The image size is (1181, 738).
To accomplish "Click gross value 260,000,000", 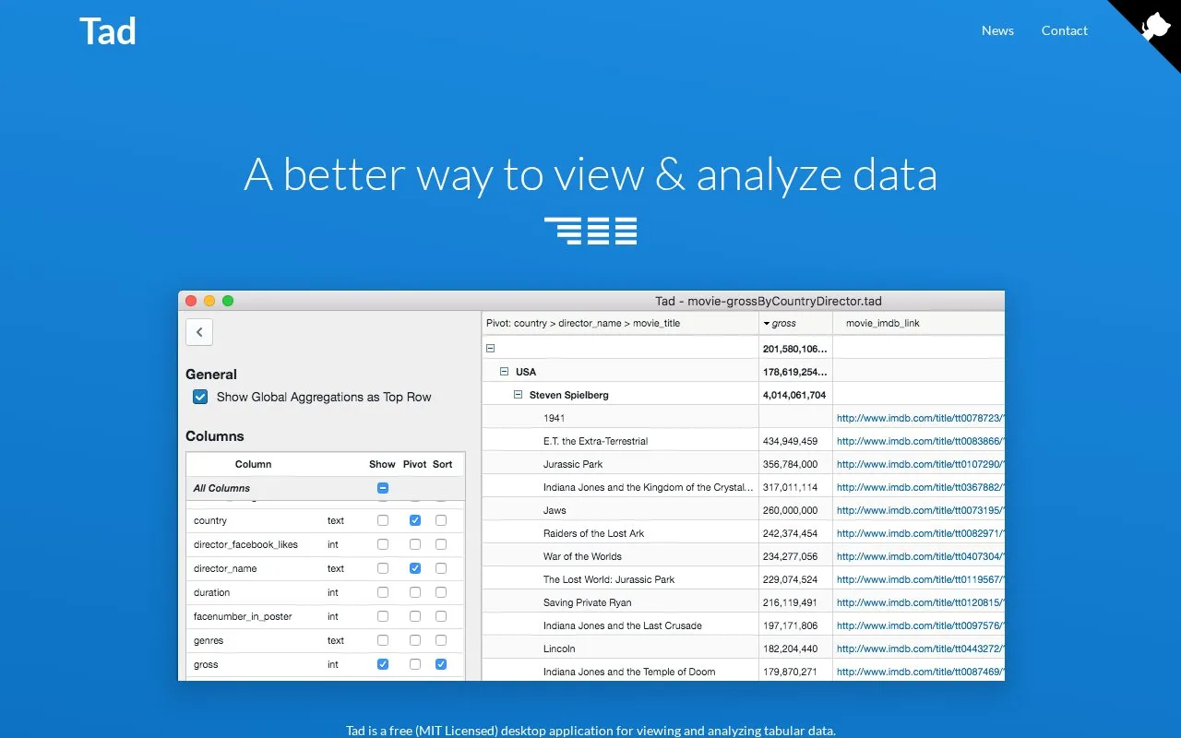I will point(791,510).
